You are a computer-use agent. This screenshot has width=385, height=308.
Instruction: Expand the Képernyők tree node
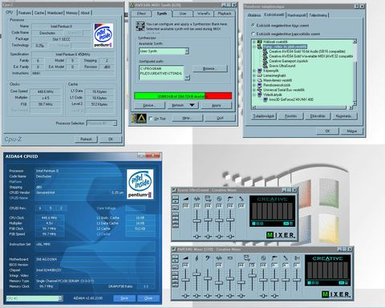click(254, 71)
